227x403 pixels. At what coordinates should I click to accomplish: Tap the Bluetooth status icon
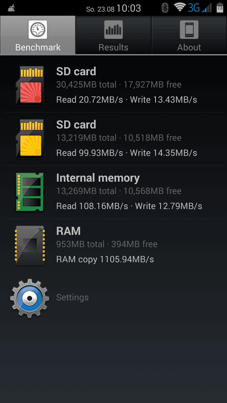tap(165, 8)
